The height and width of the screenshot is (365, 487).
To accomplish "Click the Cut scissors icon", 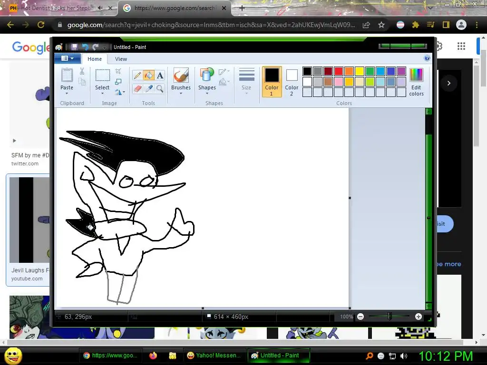I will (82, 71).
